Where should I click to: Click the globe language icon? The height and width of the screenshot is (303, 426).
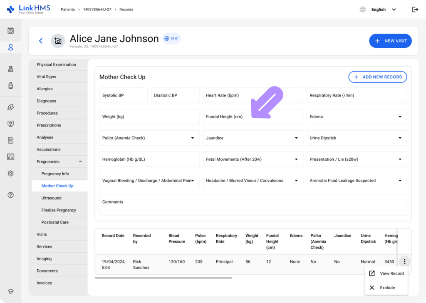[363, 10]
